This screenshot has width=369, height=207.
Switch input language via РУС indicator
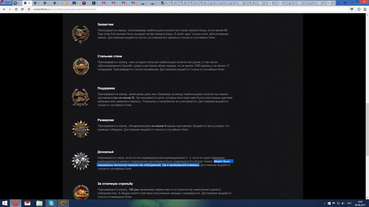(x=350, y=203)
